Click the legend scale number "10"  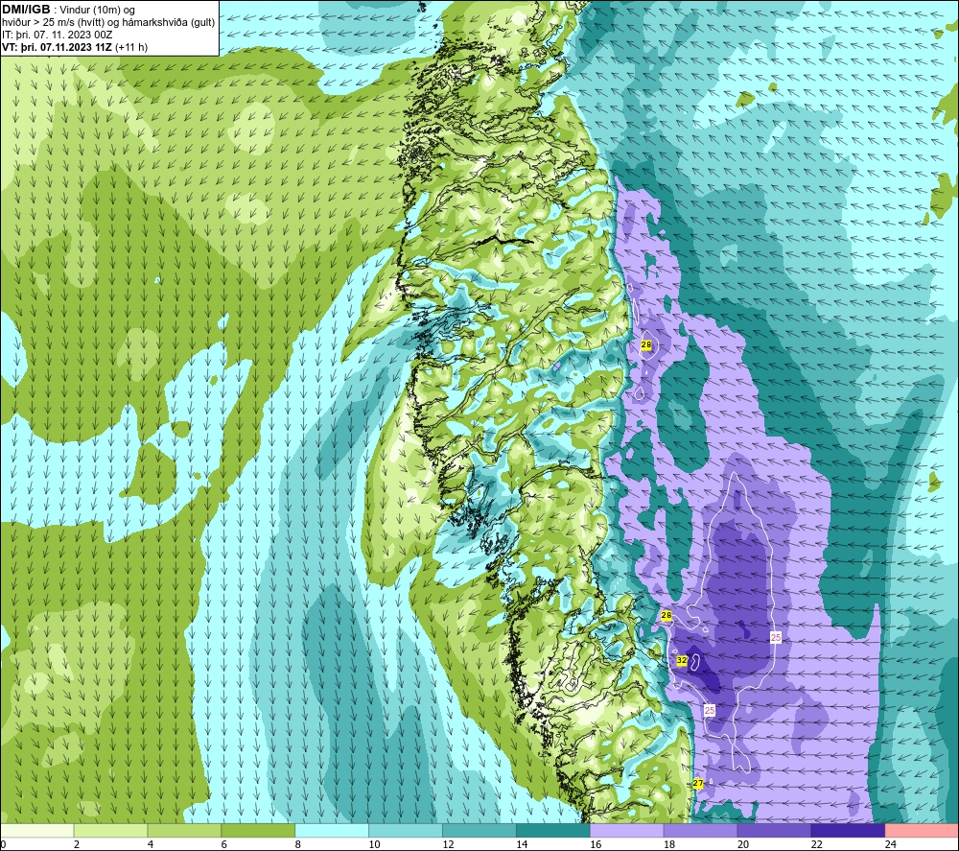click(374, 844)
